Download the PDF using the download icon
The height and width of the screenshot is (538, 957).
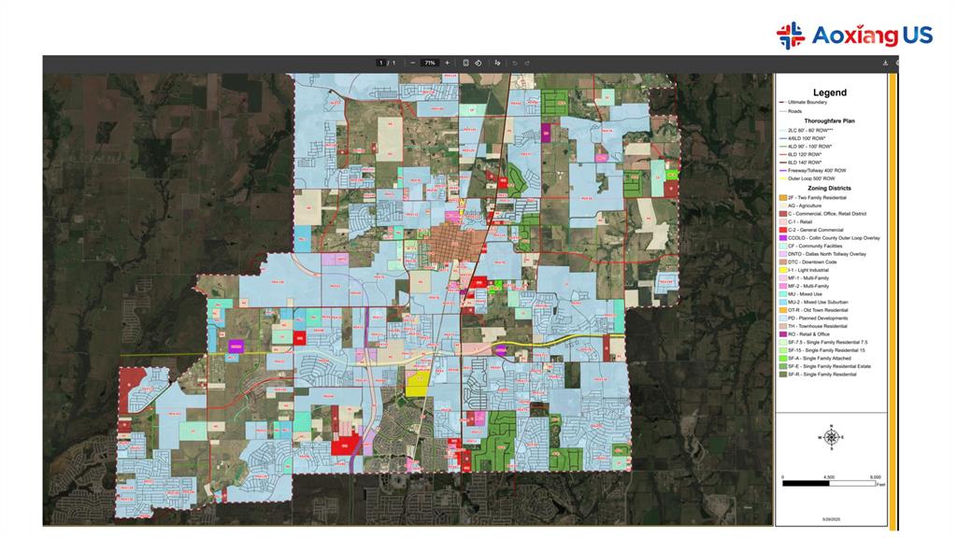coord(885,63)
